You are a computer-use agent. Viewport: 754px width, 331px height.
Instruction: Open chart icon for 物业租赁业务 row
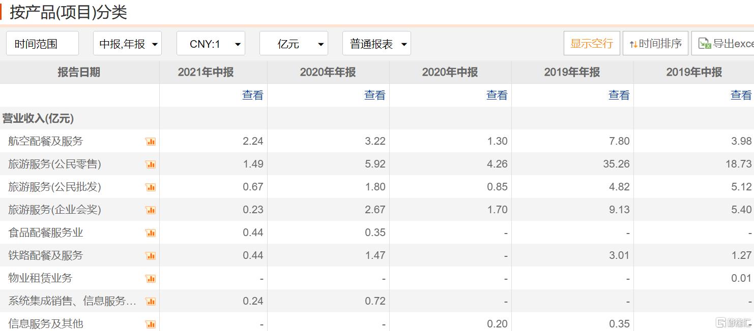(x=151, y=279)
